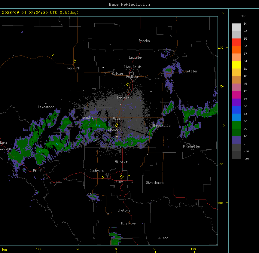Click the Ponoka city label

(x=144, y=41)
